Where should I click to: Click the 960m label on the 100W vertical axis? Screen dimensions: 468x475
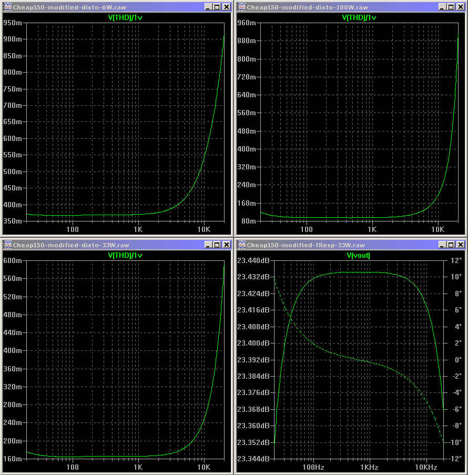pos(247,23)
